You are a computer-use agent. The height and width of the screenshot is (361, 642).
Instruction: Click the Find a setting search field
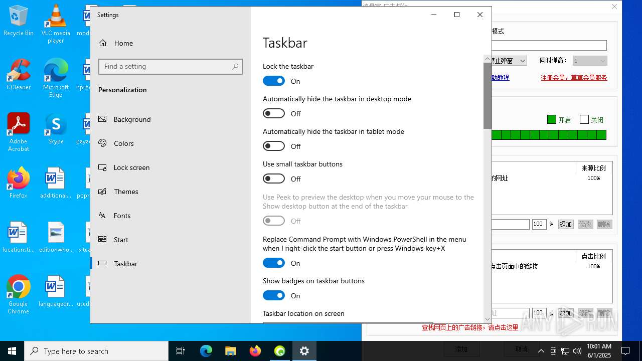(x=171, y=67)
